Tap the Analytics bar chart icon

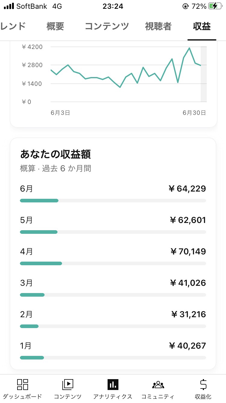pyautogui.click(x=113, y=384)
